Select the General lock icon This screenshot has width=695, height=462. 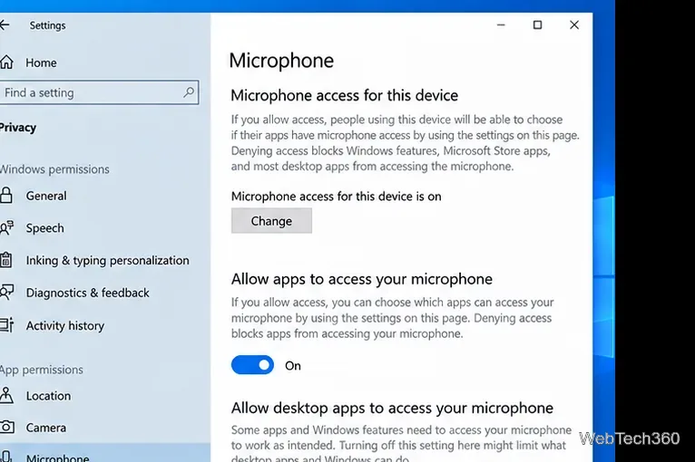tap(6, 195)
